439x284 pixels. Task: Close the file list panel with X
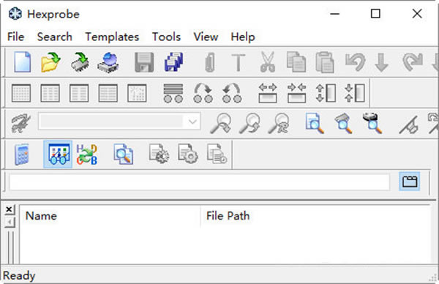(x=10, y=209)
